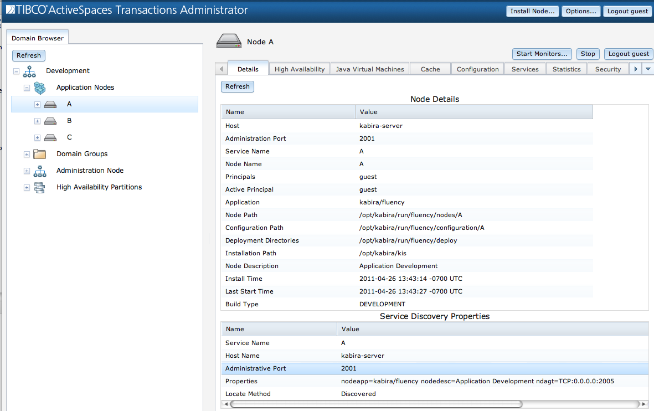Click the Development domain network icon
Viewport: 654px width, 411px height.
pyautogui.click(x=29, y=71)
